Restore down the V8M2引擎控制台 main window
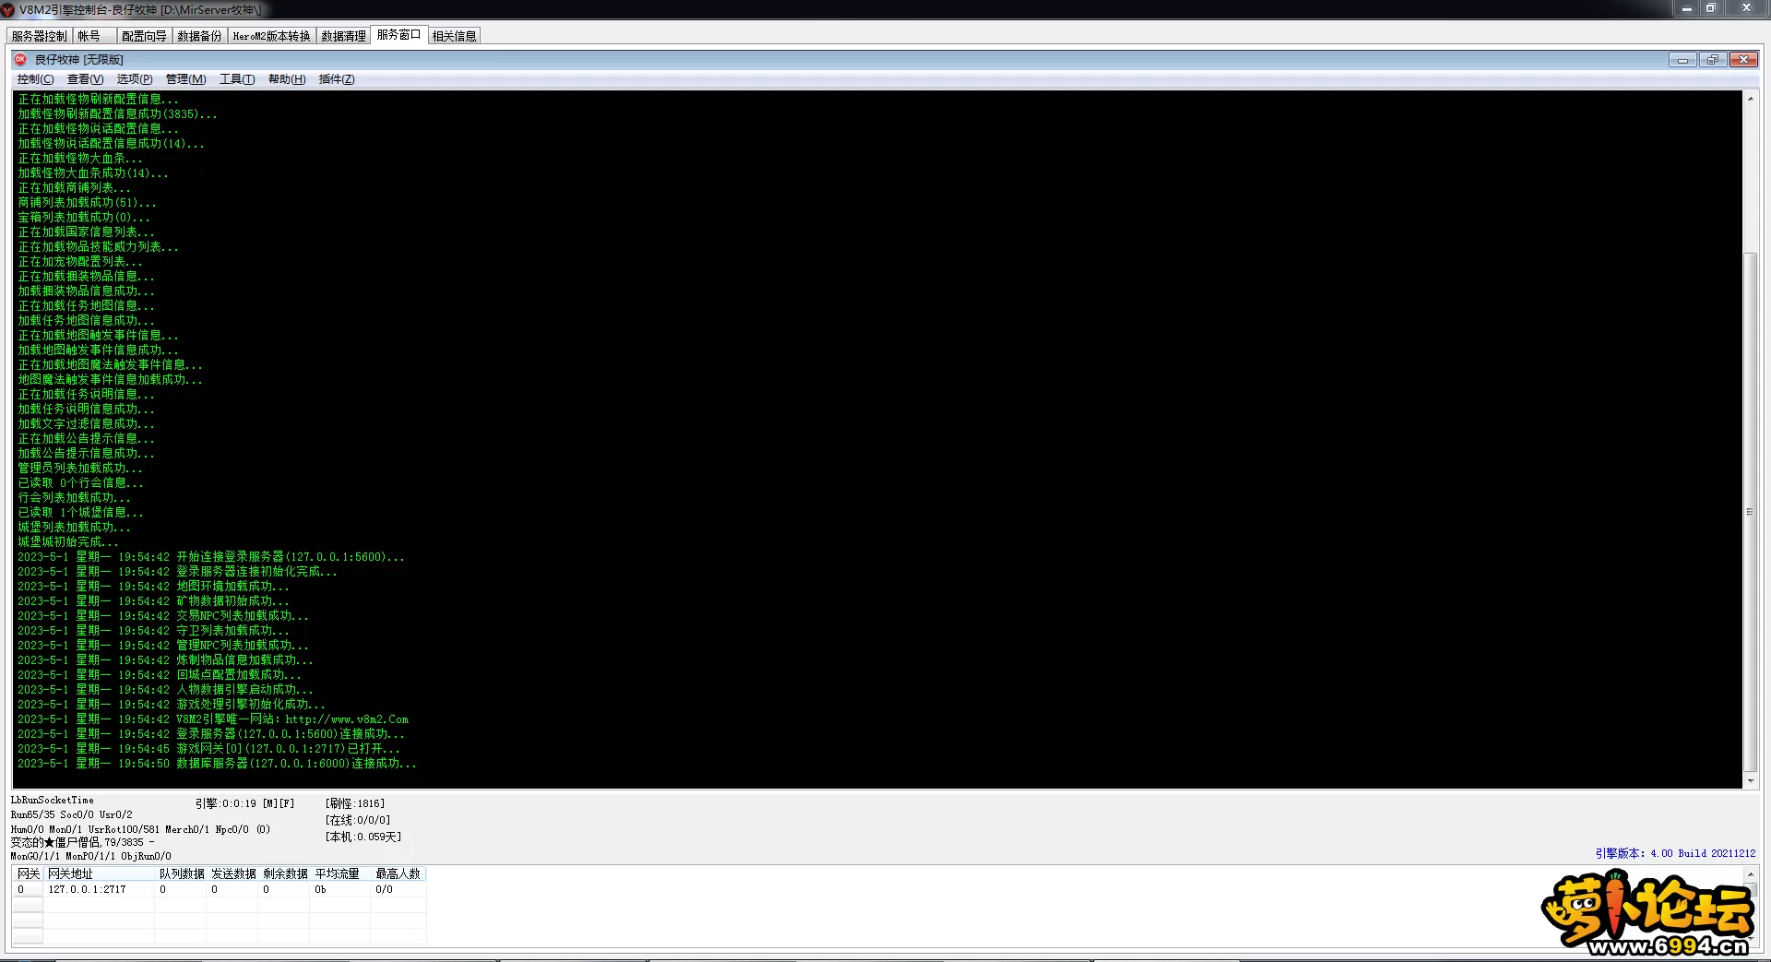The width and height of the screenshot is (1771, 962). pyautogui.click(x=1711, y=8)
